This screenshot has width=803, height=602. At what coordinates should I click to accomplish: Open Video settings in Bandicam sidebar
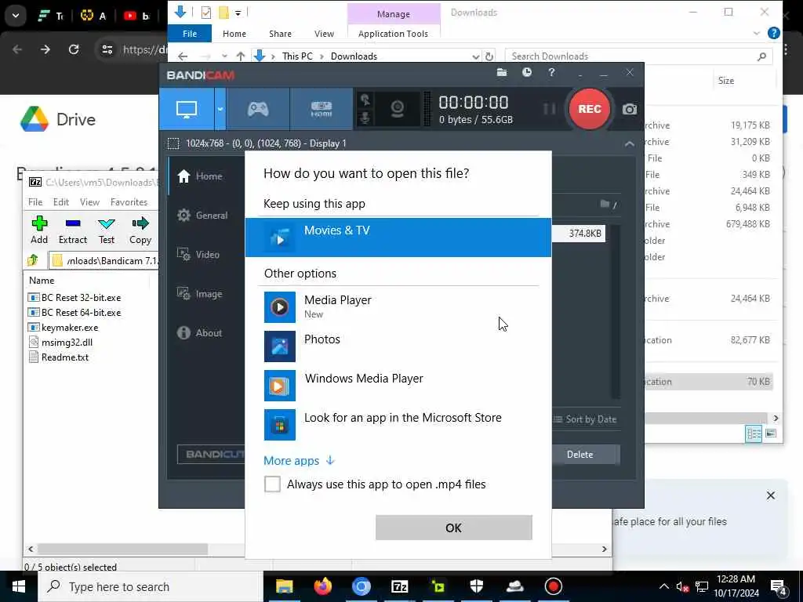point(198,255)
